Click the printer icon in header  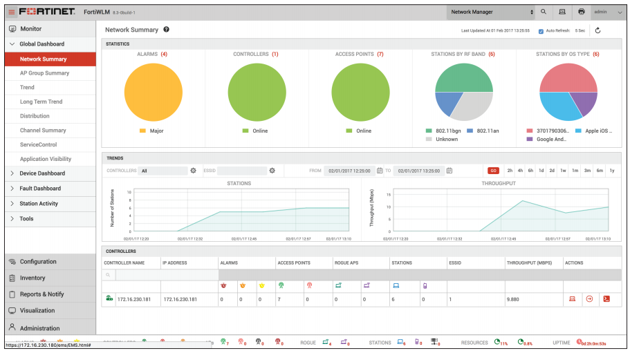coord(581,12)
